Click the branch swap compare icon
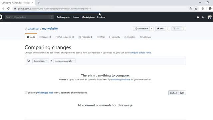 coord(29,61)
